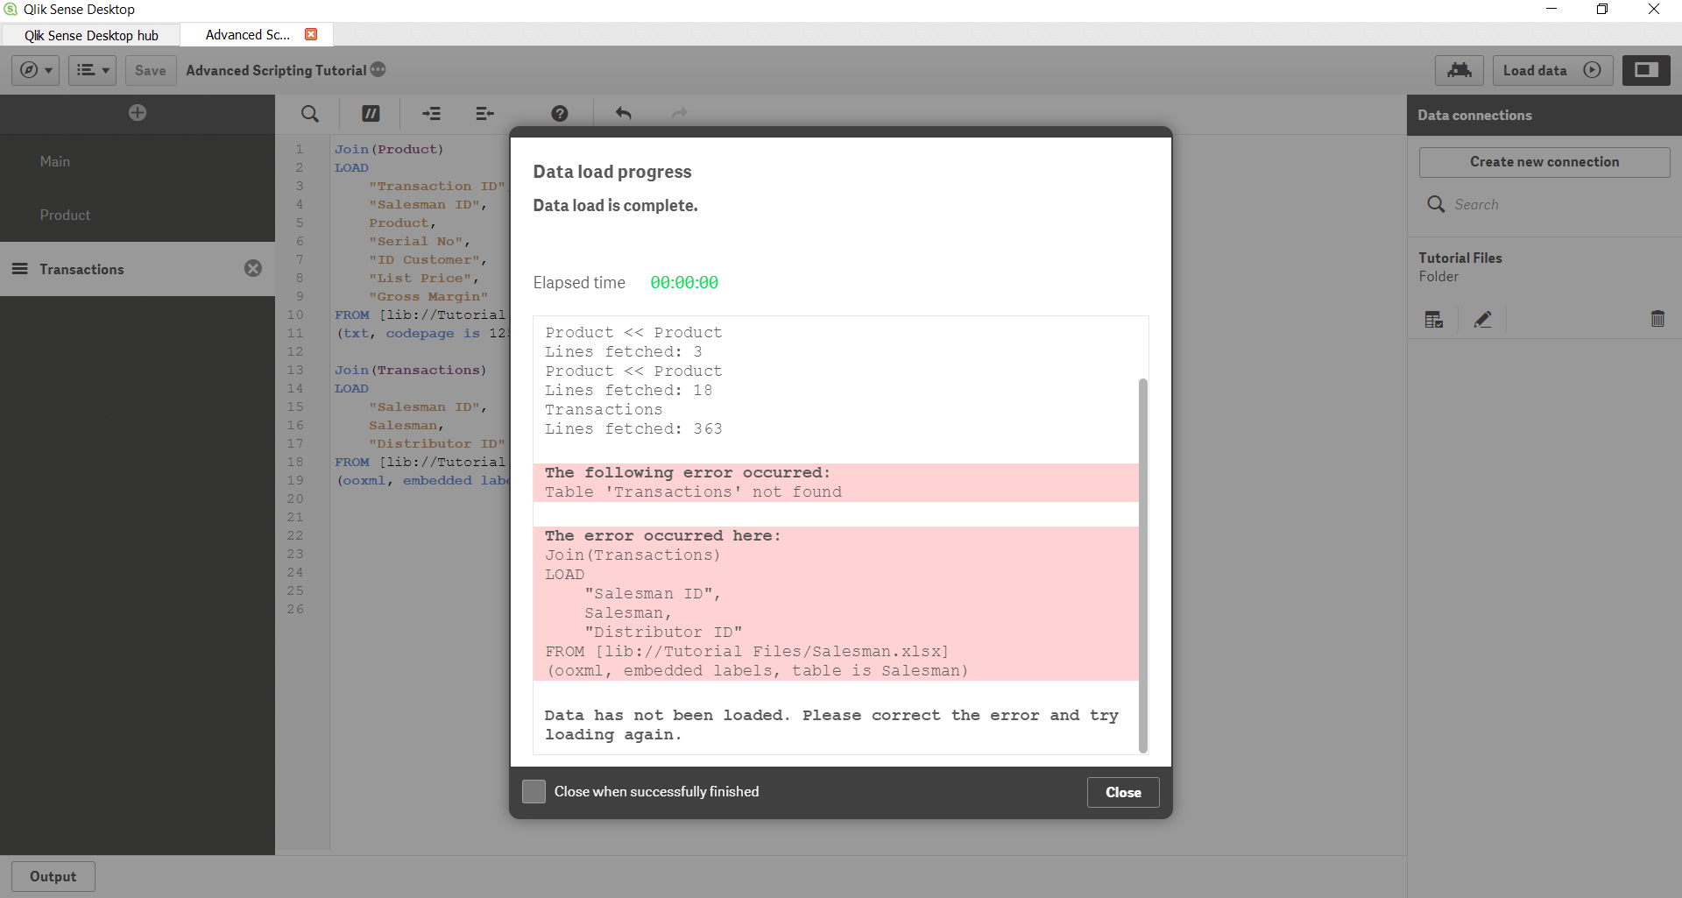Delete the Tutorial Files connection

[1657, 319]
